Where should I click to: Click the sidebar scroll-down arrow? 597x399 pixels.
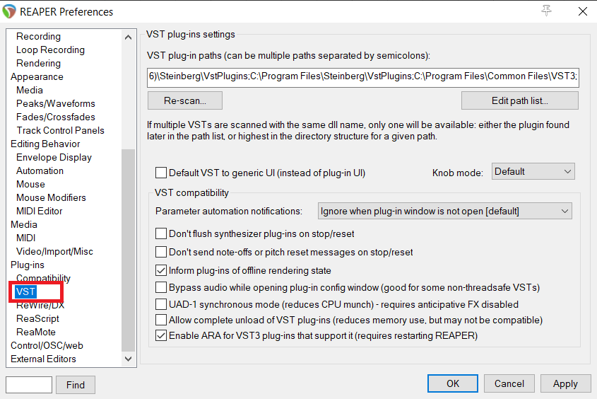pyautogui.click(x=129, y=359)
